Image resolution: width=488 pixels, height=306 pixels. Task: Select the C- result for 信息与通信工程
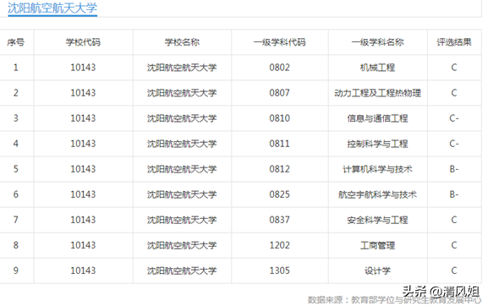click(x=454, y=118)
